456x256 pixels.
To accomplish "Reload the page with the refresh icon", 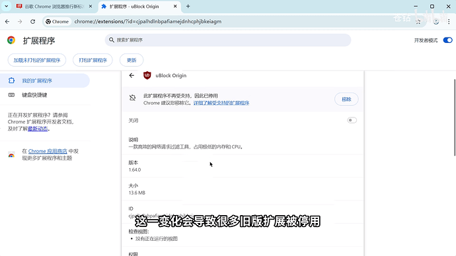I will [32, 22].
